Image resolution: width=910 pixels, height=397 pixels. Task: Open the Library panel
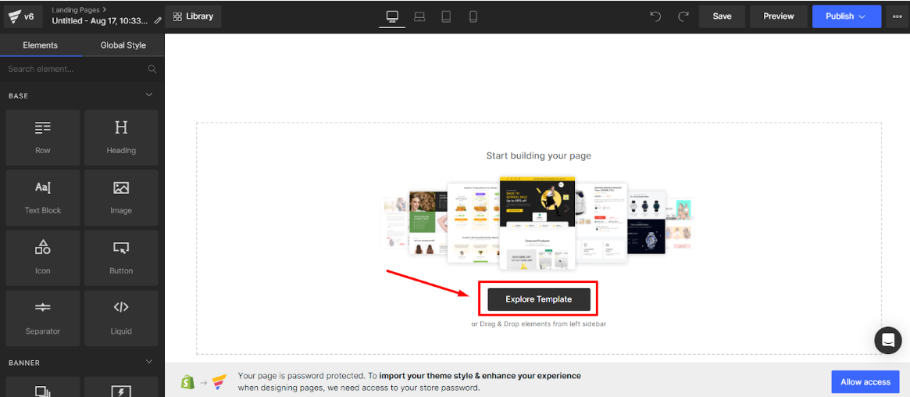pos(193,16)
